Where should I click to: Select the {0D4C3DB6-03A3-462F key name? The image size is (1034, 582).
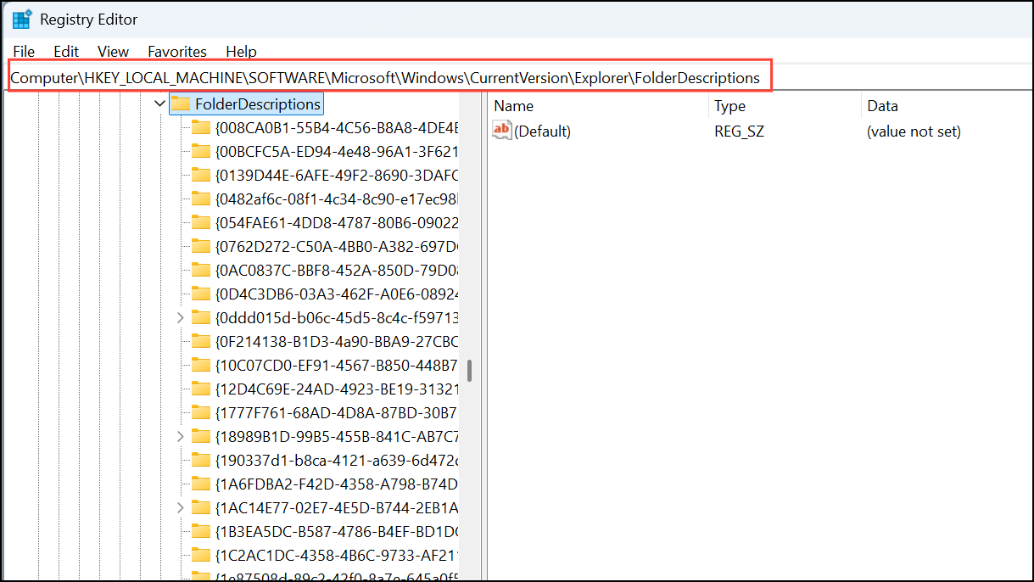337,294
